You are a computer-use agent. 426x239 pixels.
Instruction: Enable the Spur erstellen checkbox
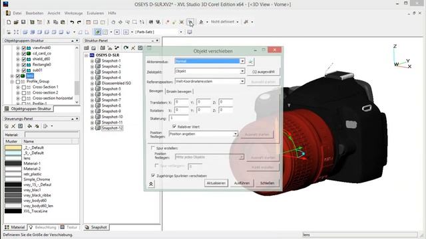(x=152, y=148)
